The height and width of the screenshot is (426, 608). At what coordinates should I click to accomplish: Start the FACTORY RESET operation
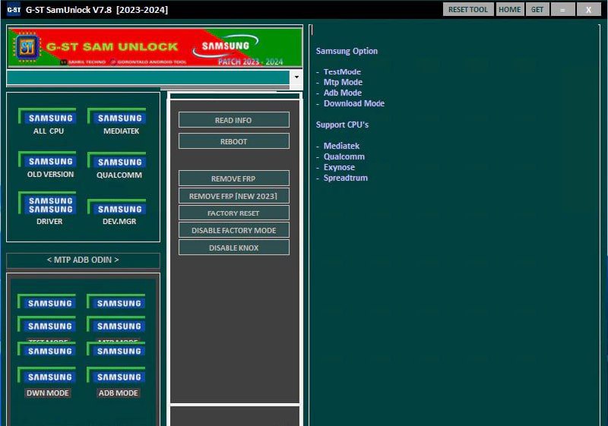click(x=234, y=213)
